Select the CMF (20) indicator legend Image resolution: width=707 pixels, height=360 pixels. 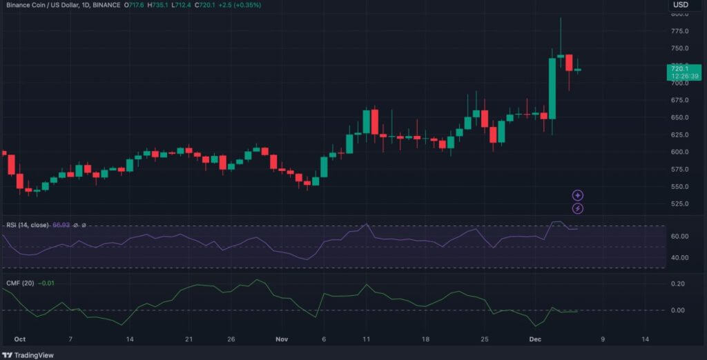coord(19,283)
